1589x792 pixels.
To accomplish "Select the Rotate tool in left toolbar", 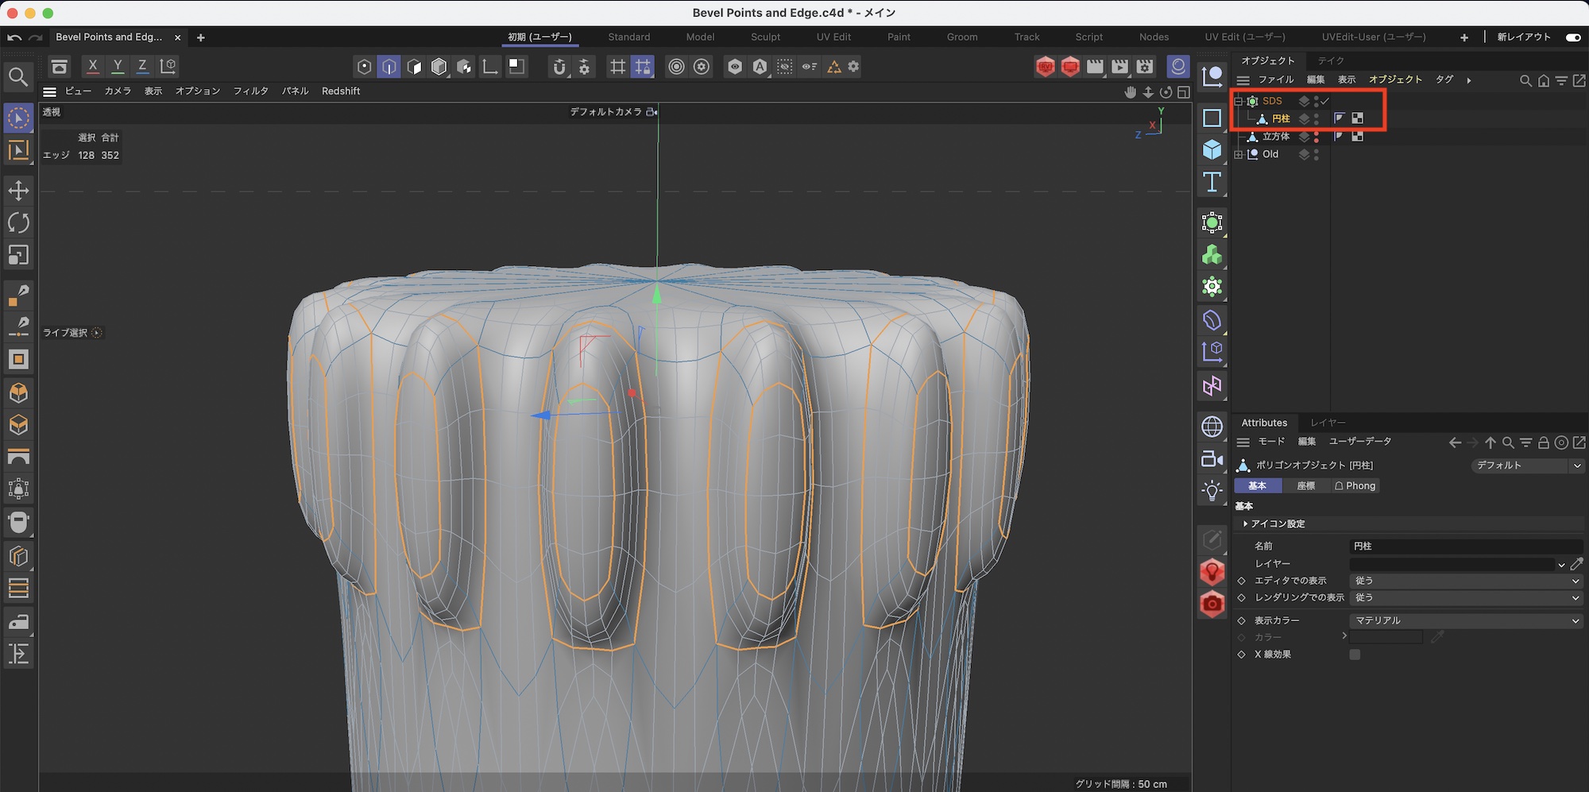I will 18,223.
